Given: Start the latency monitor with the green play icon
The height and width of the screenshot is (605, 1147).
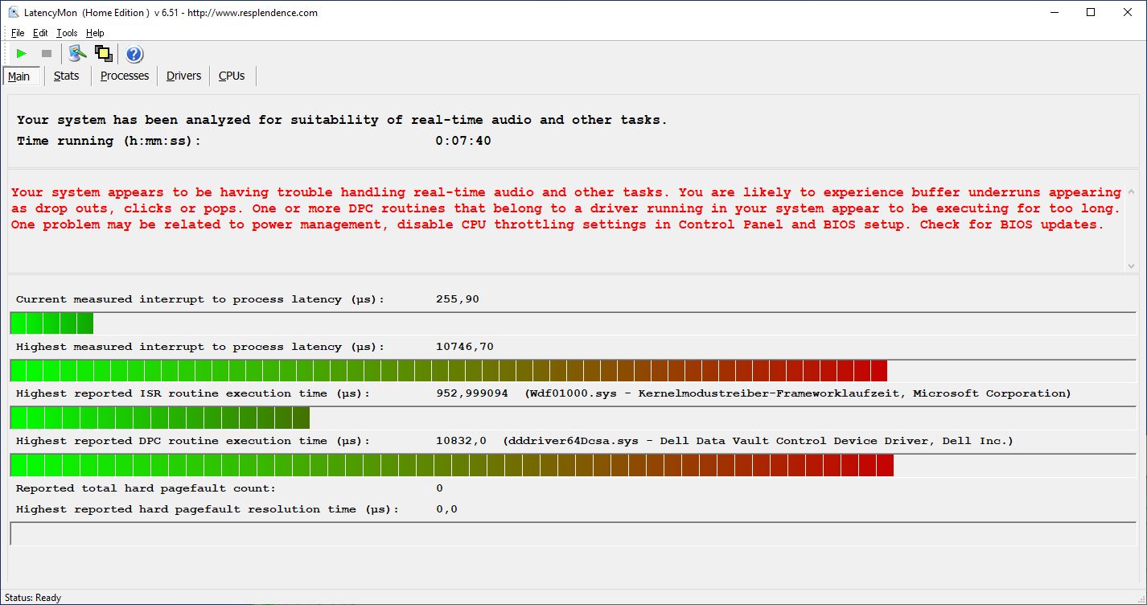Looking at the screenshot, I should (22, 54).
